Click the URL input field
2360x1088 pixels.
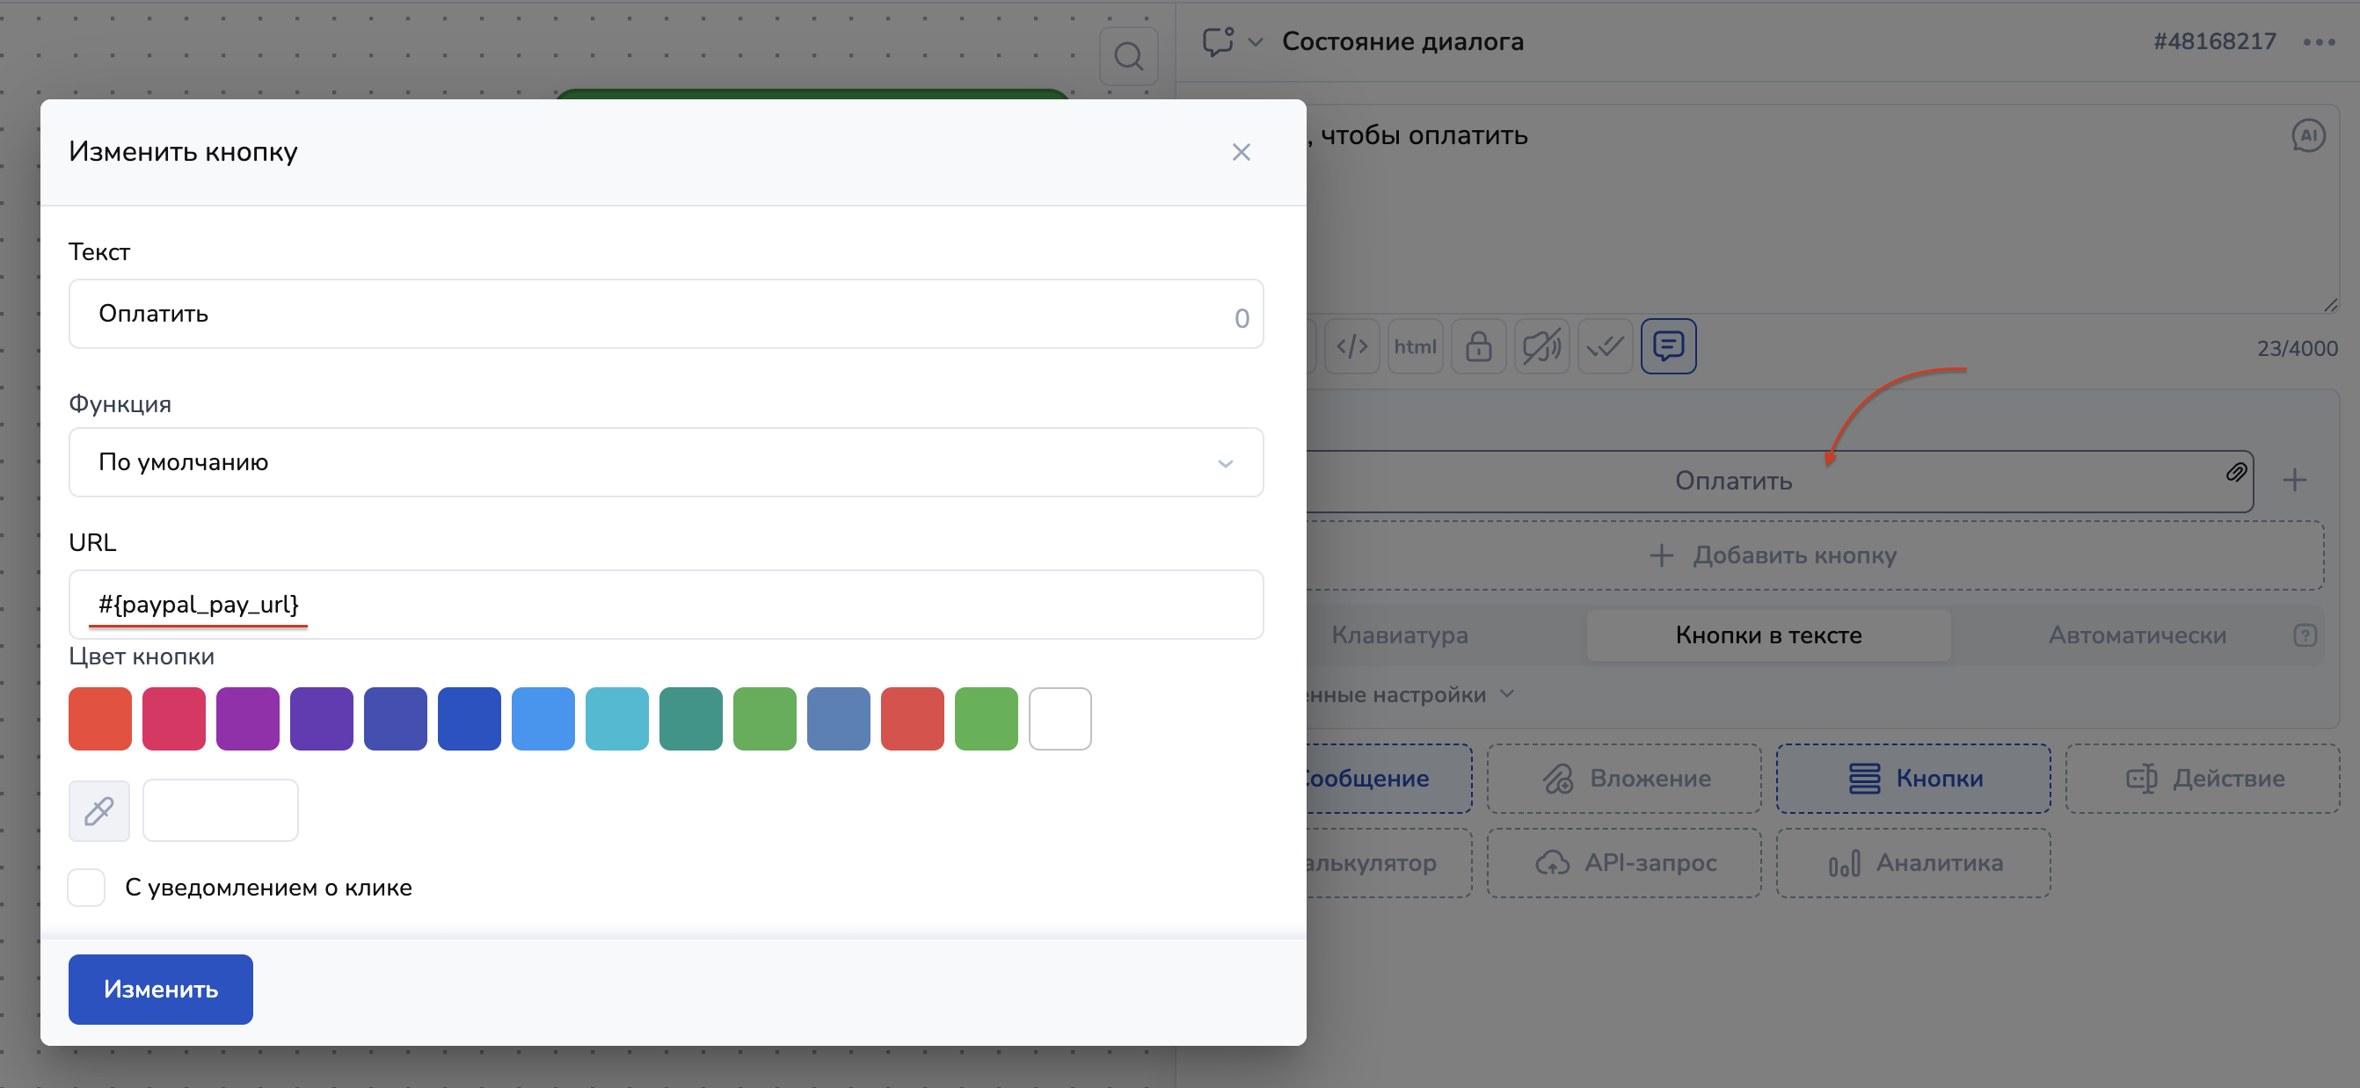(665, 605)
